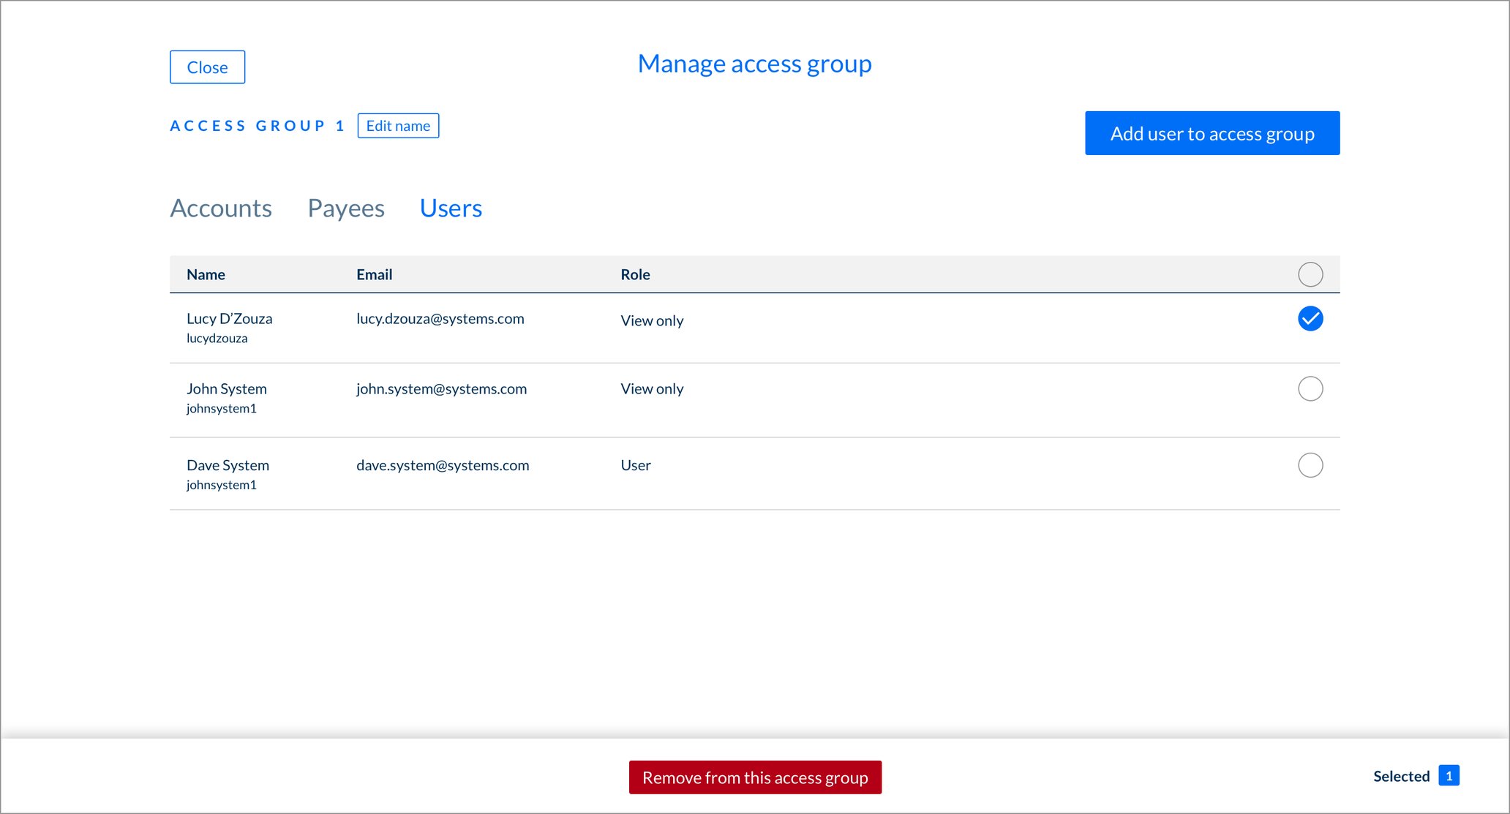Click the name John System

click(x=226, y=388)
